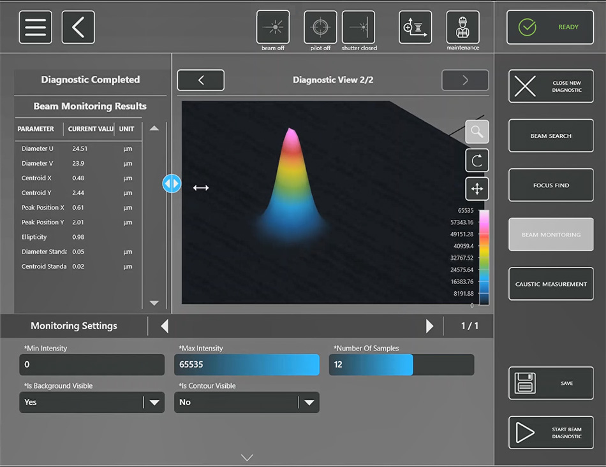Select Caustic Measurement mode

[x=551, y=284]
